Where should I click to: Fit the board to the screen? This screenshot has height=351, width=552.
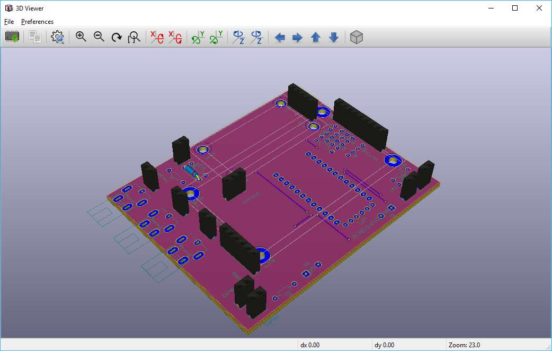coord(134,37)
